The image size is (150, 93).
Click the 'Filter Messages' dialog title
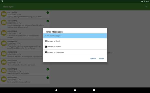[x=54, y=32]
